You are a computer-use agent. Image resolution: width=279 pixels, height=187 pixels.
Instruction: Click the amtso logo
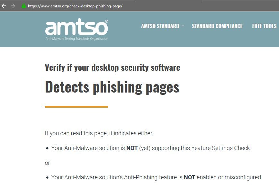point(76,28)
